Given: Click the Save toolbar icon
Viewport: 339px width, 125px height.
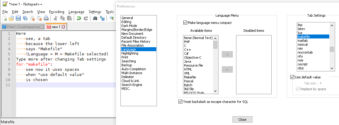Looking at the screenshot, I should point(18,18).
